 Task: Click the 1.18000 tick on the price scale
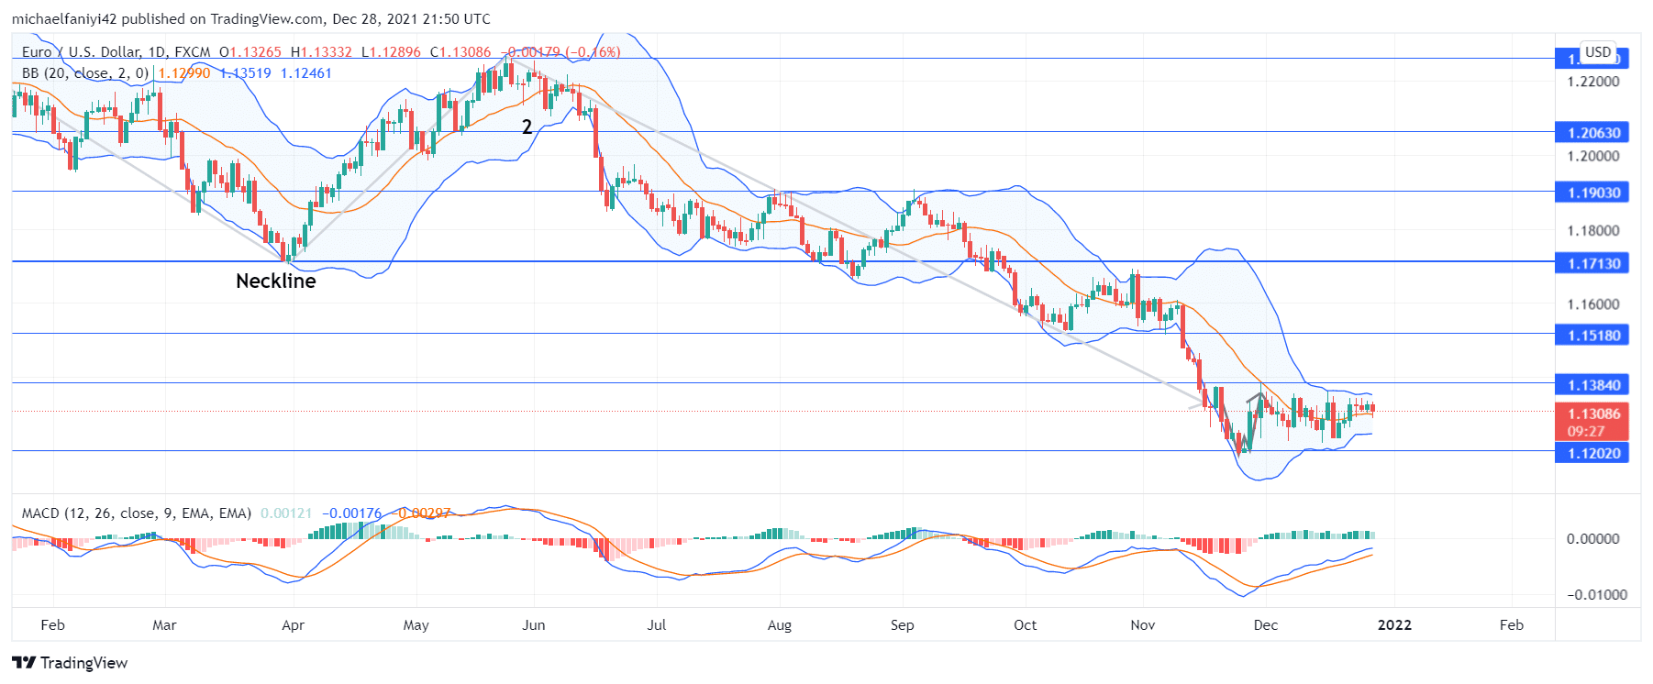[x=1593, y=231]
